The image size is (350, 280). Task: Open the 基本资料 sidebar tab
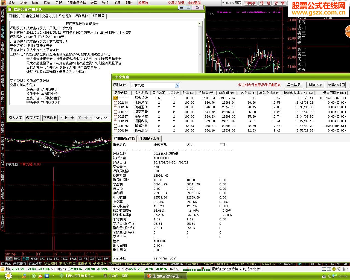click(2, 48)
